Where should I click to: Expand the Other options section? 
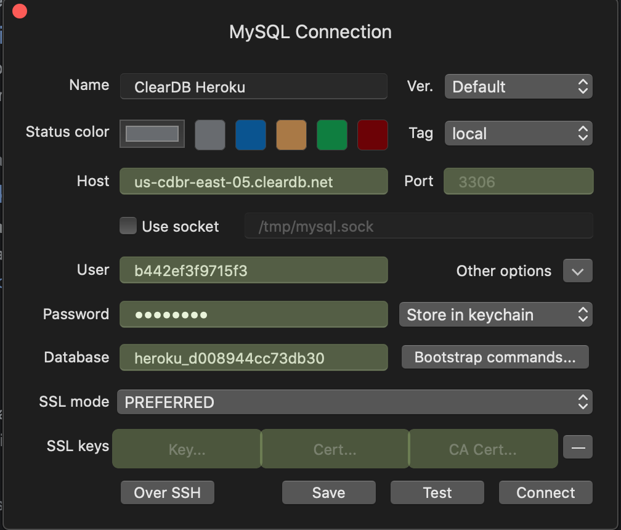tap(577, 271)
